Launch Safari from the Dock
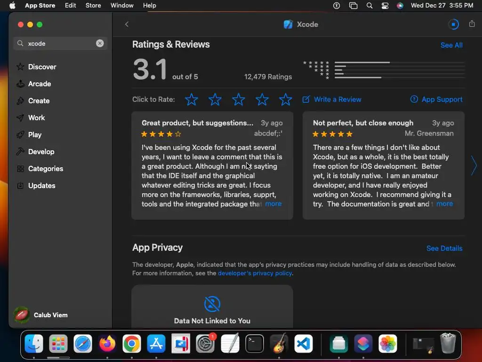Screen dimensions: 482x362 (83, 344)
